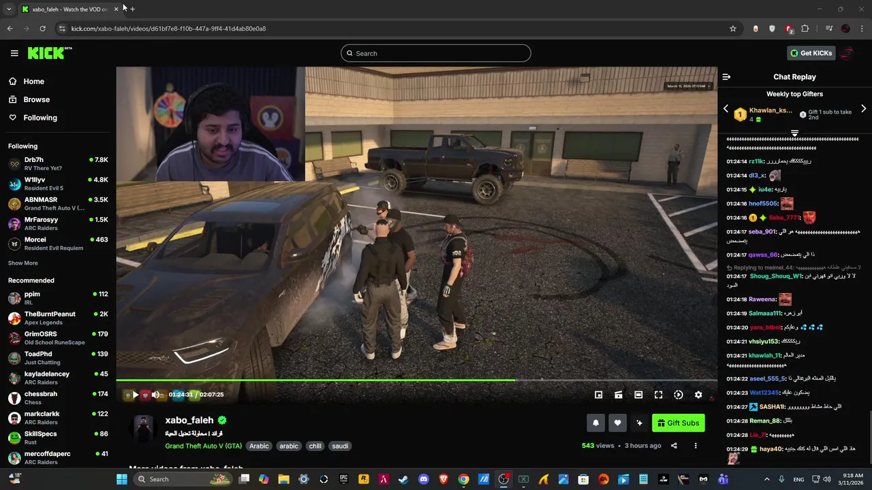Focus the Kick search field
This screenshot has height=490, width=872.
(x=436, y=53)
